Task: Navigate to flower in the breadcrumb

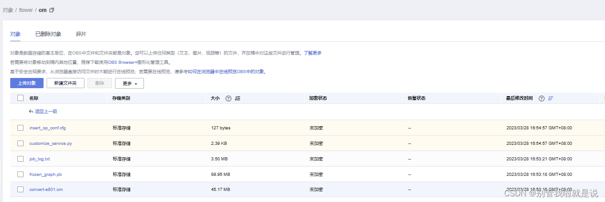Action: [x=26, y=10]
